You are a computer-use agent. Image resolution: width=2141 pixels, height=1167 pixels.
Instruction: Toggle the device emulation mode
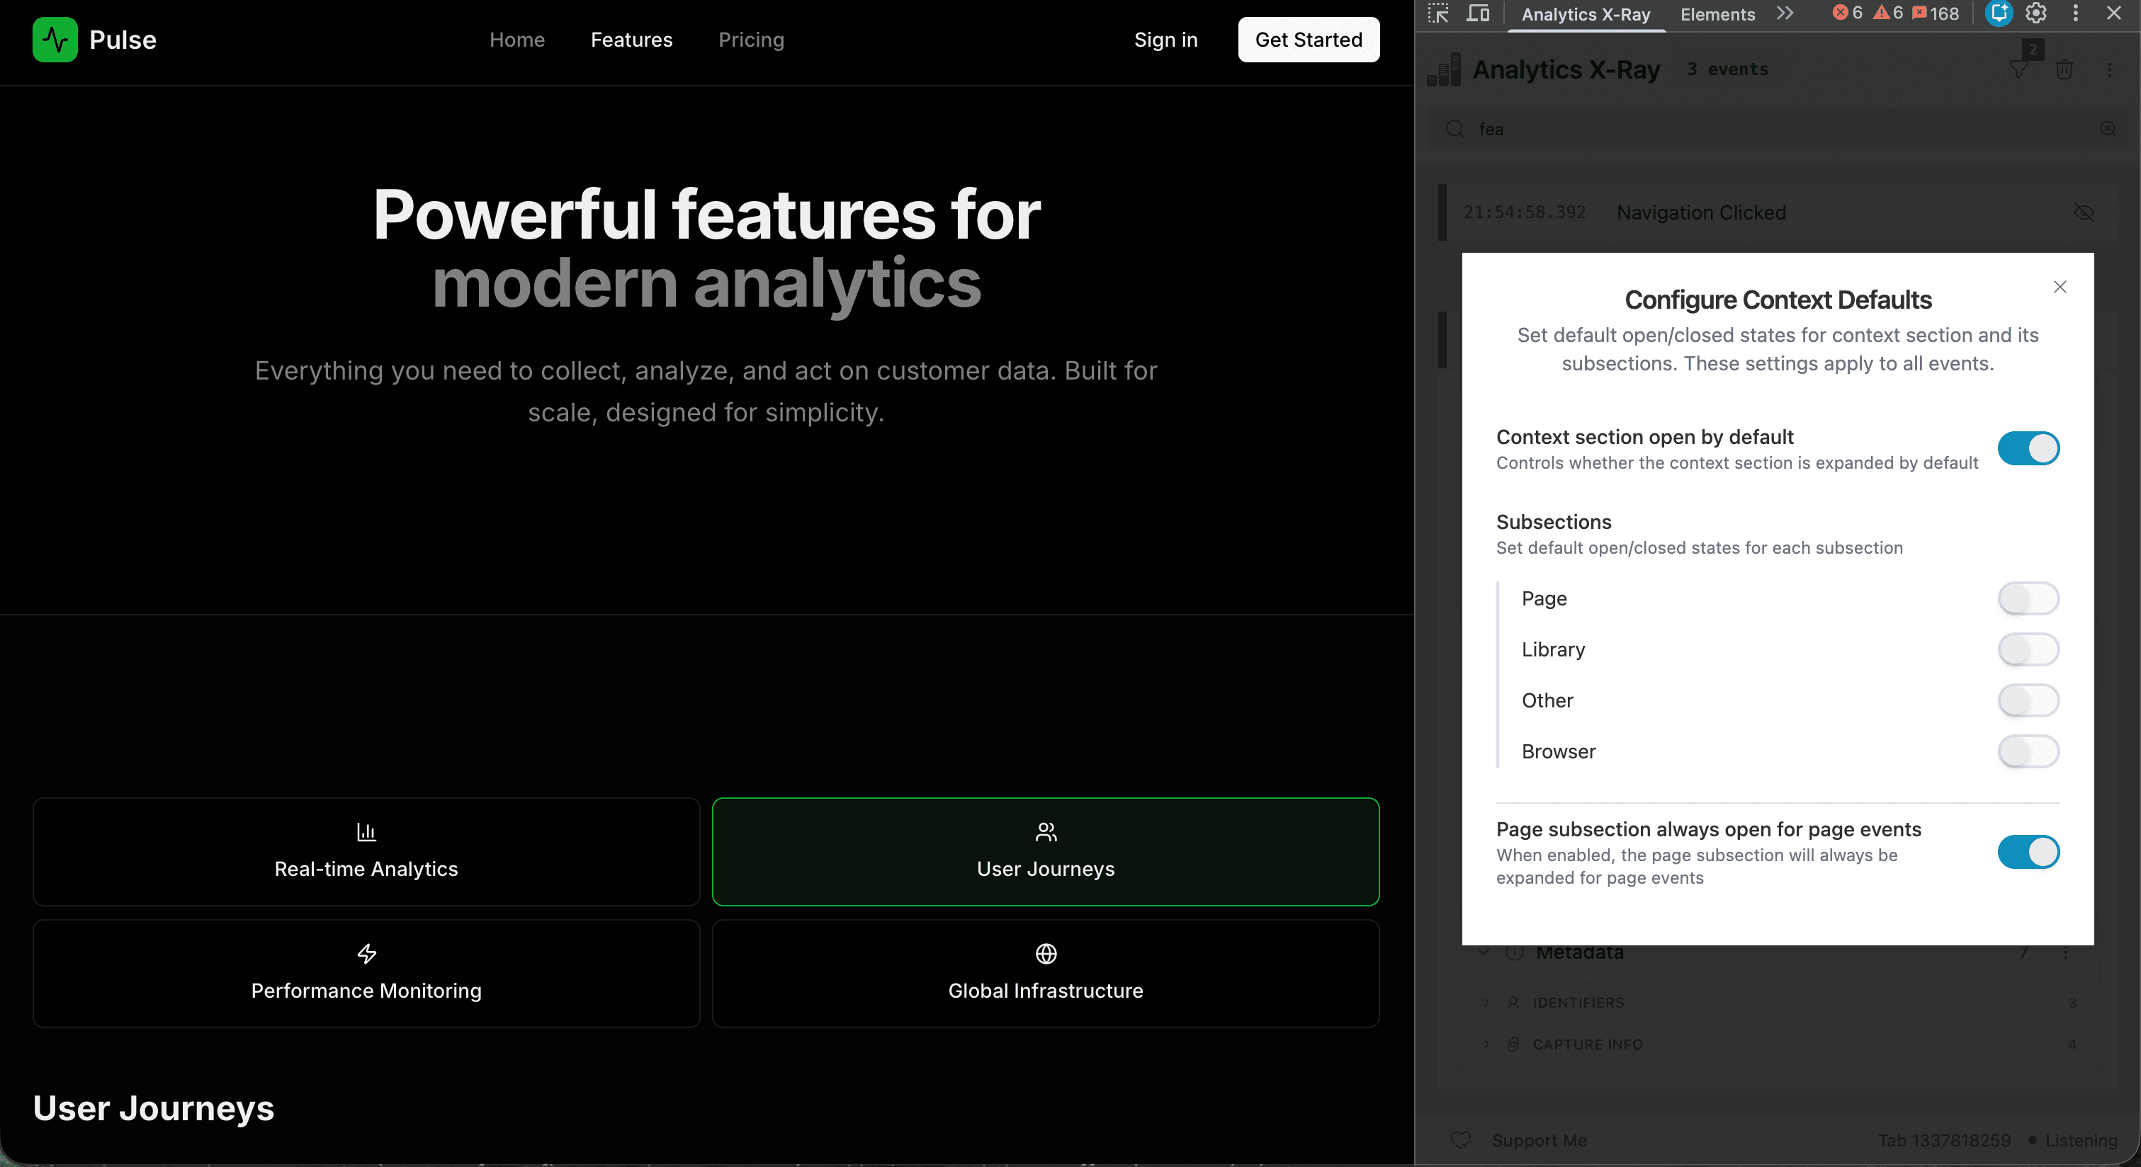1479,13
